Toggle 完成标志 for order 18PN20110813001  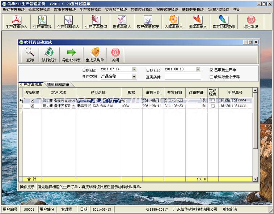pos(213,101)
